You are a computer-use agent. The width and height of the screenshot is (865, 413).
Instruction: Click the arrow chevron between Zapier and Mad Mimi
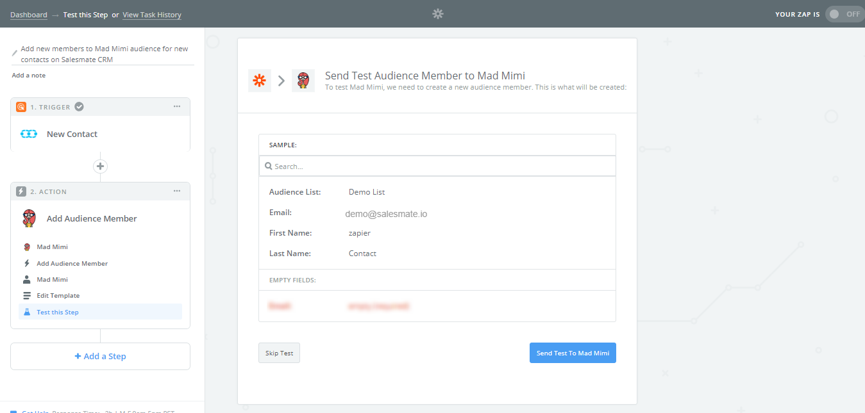pyautogui.click(x=281, y=81)
